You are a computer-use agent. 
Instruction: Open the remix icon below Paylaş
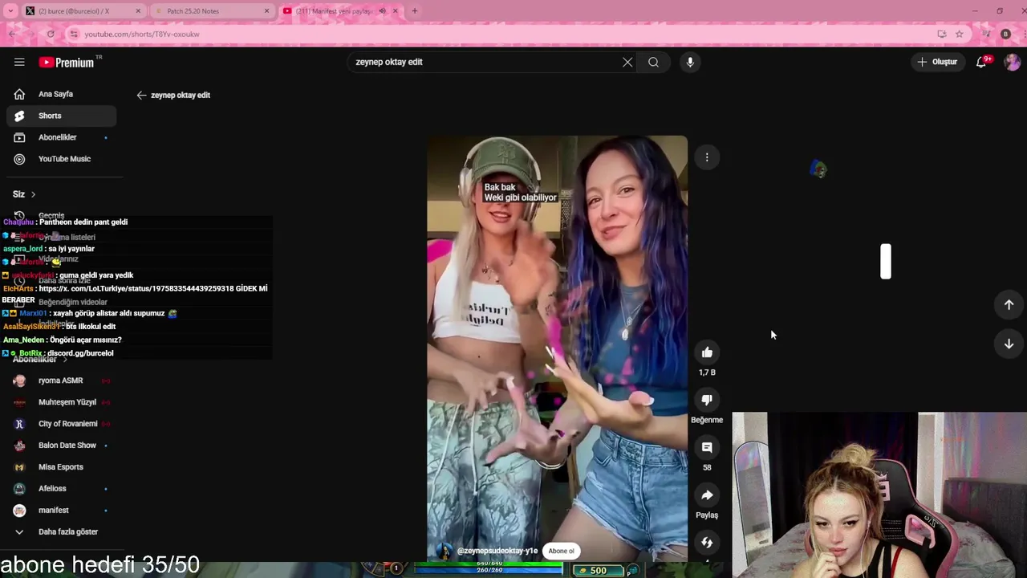coord(707,543)
